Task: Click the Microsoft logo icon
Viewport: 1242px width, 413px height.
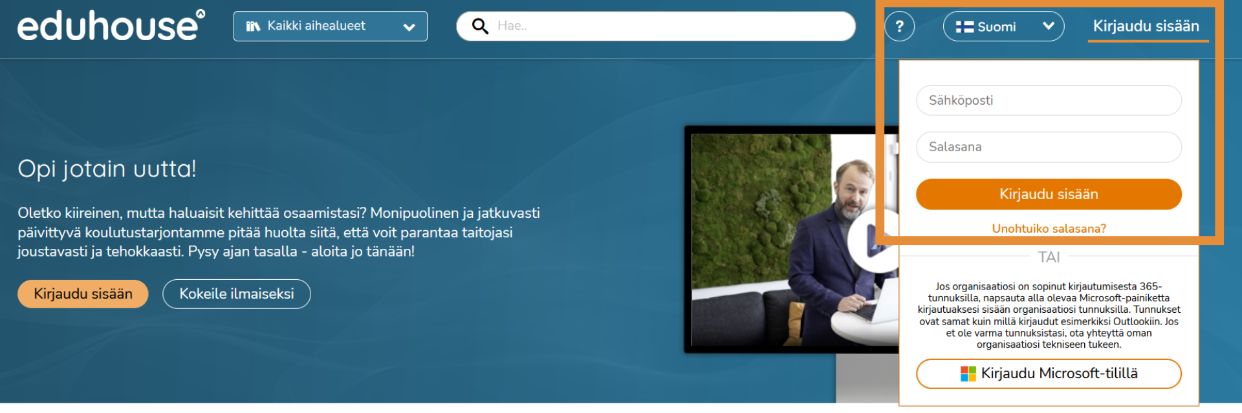Action: (968, 374)
